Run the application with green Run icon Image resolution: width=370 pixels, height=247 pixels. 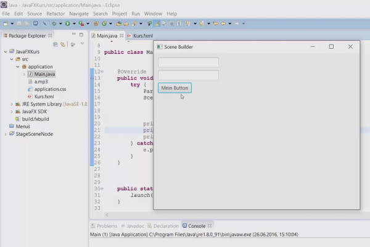coord(68,23)
